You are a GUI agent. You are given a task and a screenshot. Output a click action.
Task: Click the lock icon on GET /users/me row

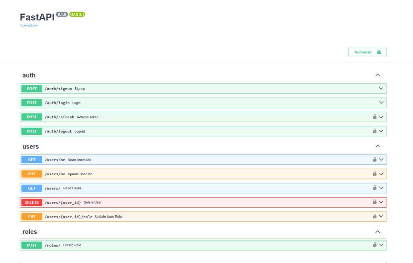[x=375, y=159]
